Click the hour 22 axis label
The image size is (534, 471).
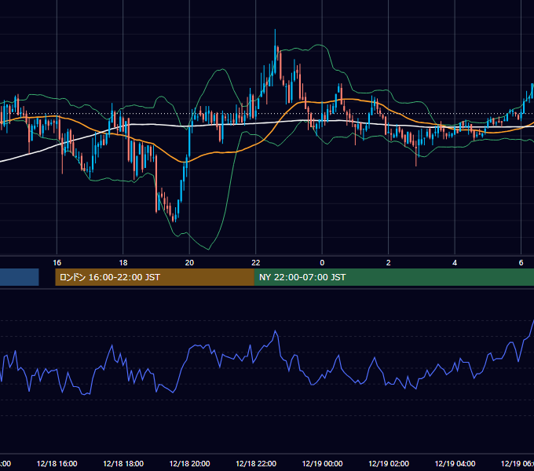click(256, 263)
